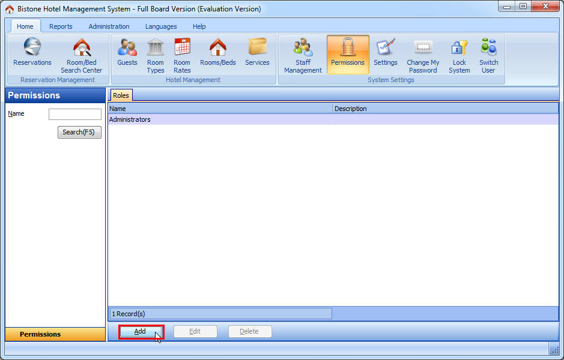
Task: Open the Settings panel
Action: point(385,54)
